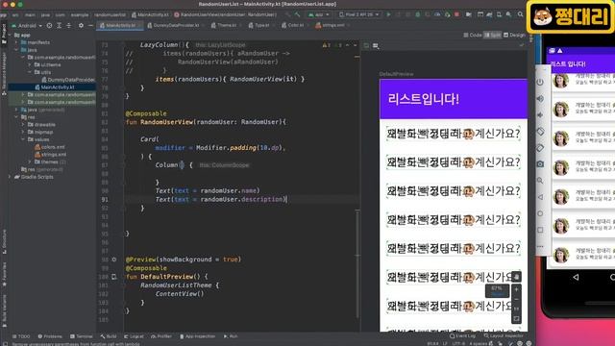
Task: Open emulator extended controls ellipsis
Action: click(540, 246)
